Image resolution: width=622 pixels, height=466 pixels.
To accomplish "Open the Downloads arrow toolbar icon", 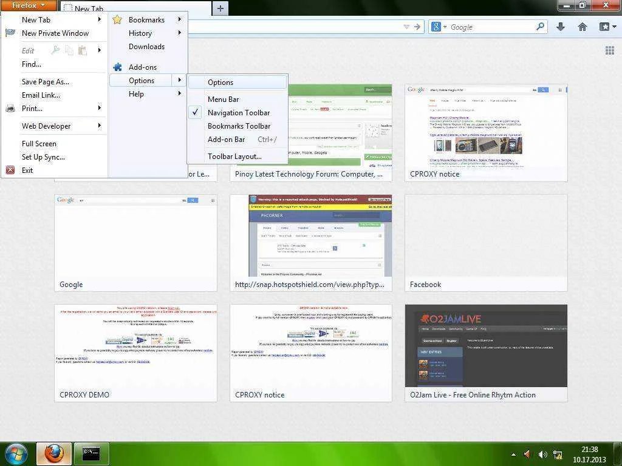I will coord(561,27).
